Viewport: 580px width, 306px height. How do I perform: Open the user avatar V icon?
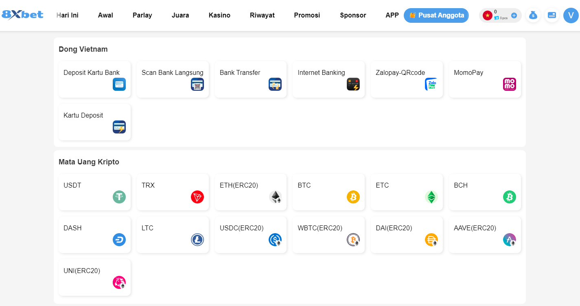pos(571,15)
